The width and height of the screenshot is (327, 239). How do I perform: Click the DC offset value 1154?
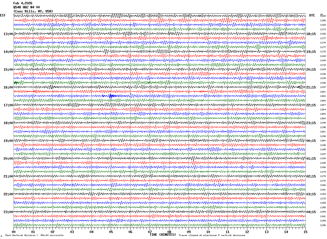point(323,212)
